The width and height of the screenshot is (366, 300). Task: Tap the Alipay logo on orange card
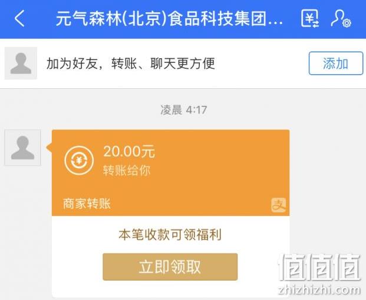click(x=278, y=205)
